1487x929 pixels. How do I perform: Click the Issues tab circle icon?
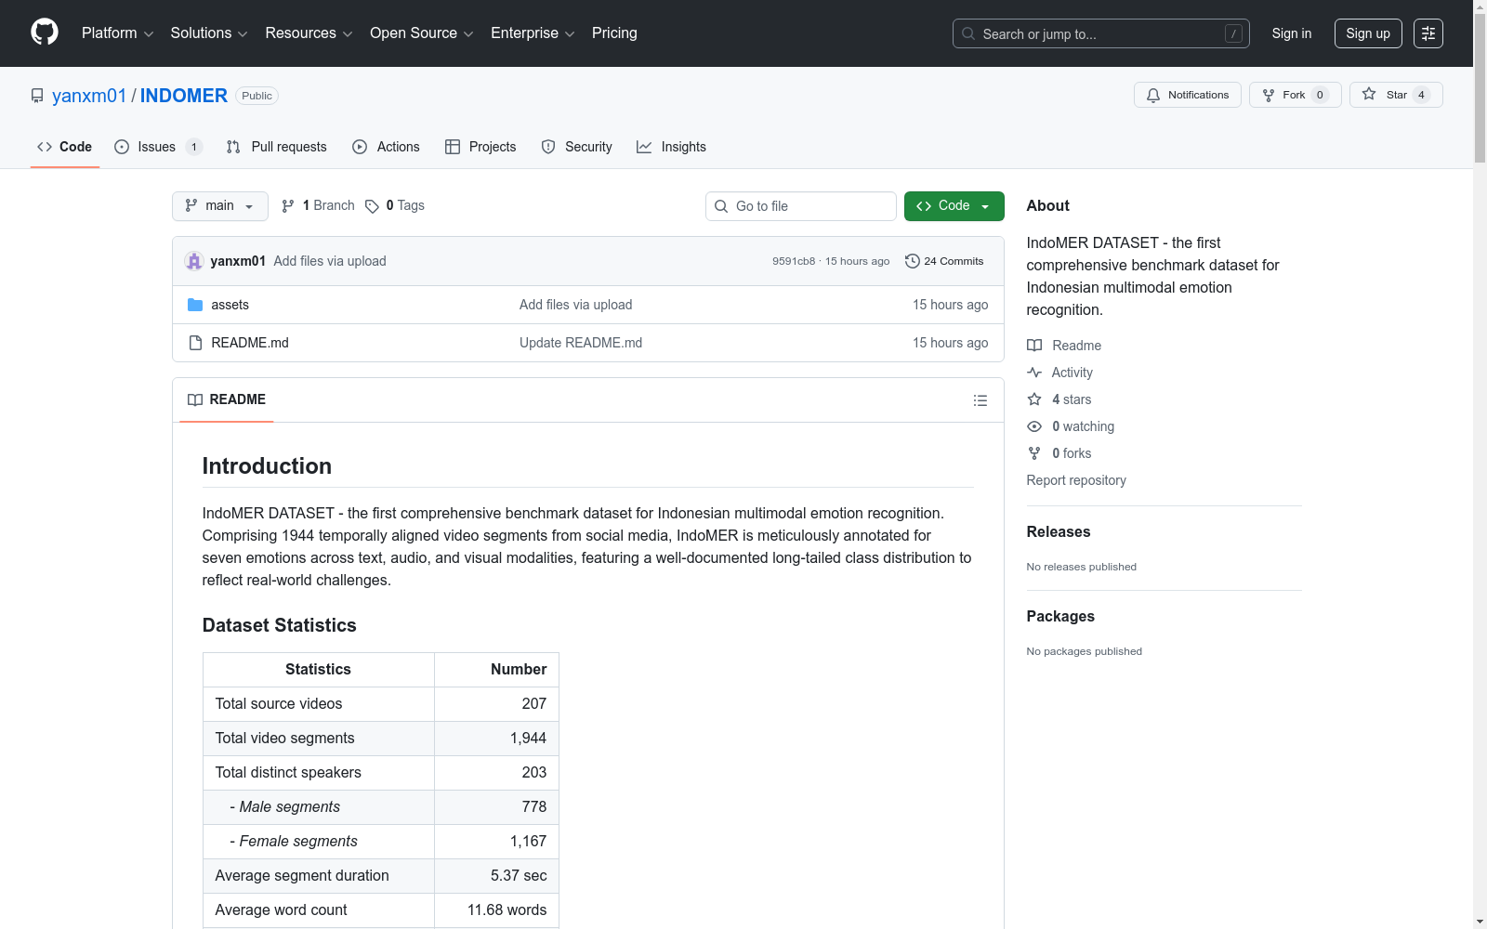[x=122, y=147]
